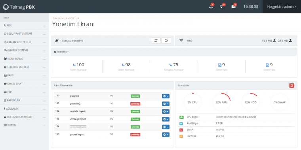Open KULLANICI AYARLARI sidebar menu
The height and width of the screenshot is (150, 301).
25,117
